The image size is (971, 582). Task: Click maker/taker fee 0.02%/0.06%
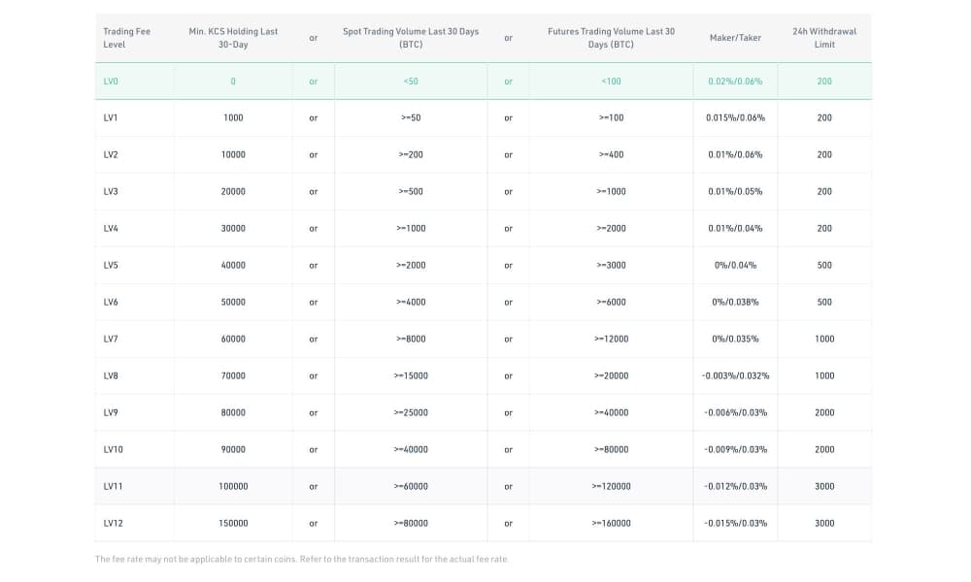[735, 81]
